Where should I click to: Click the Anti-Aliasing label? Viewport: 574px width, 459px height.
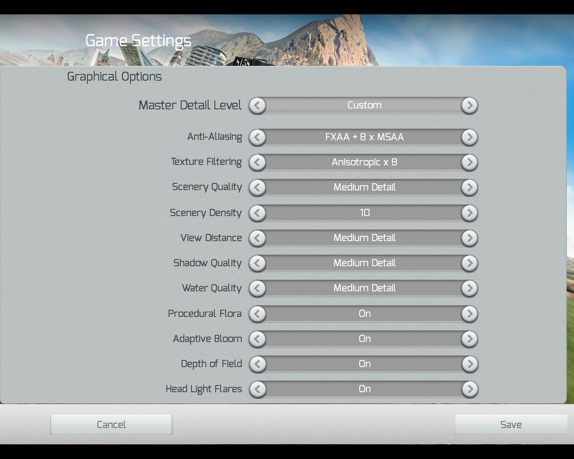coord(215,137)
